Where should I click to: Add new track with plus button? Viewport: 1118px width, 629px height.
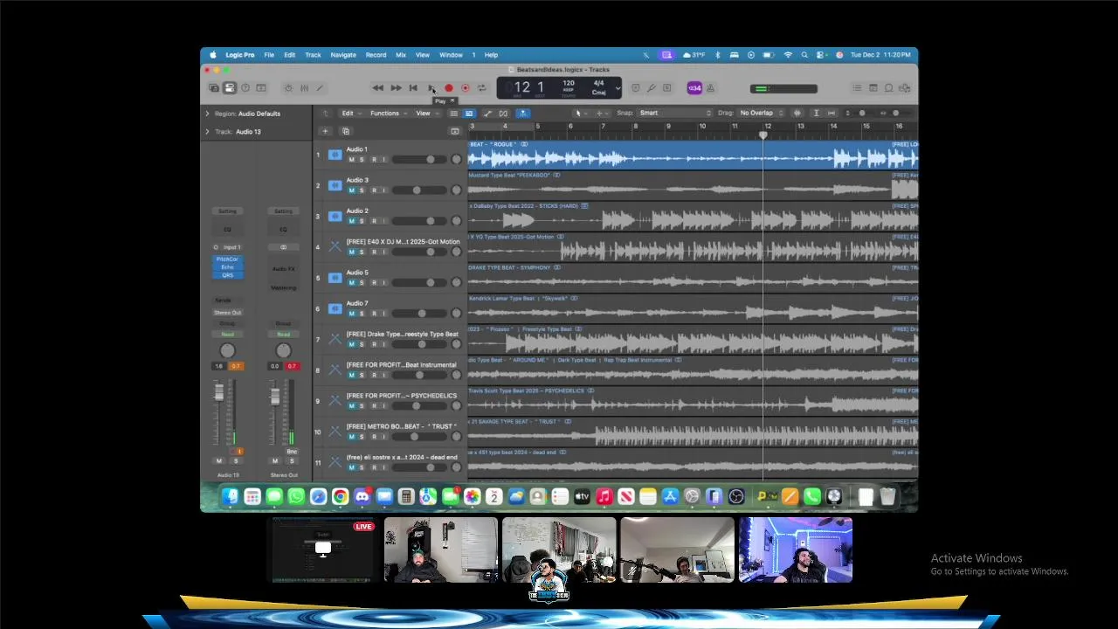point(325,132)
